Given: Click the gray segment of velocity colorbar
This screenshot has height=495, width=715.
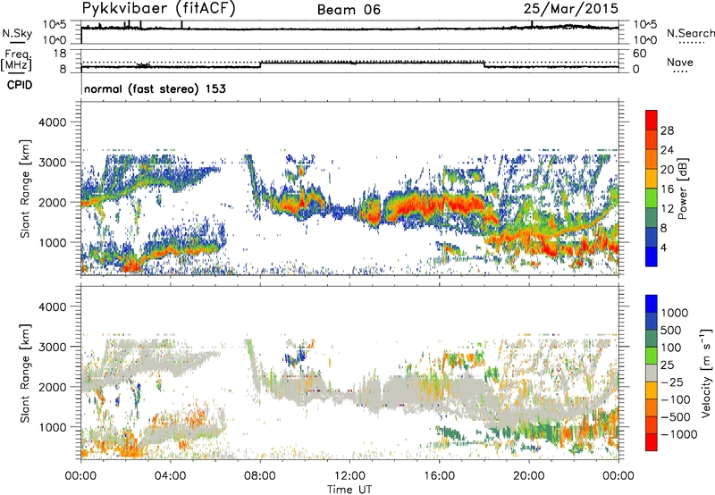Looking at the screenshot, I should 652,373.
